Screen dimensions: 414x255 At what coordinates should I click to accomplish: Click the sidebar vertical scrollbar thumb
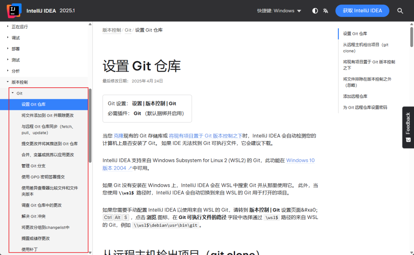point(90,126)
